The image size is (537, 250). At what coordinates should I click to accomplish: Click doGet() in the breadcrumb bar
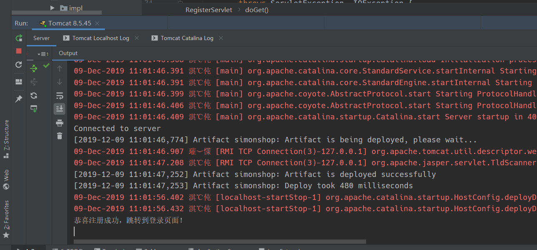[257, 10]
